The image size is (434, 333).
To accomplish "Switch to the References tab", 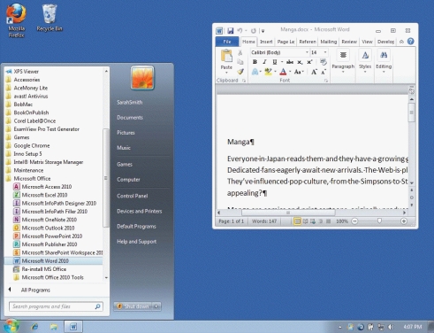I will (308, 42).
